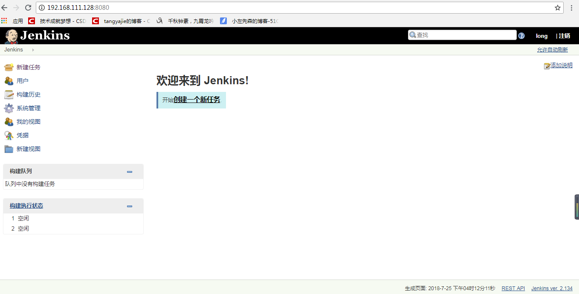Click the Jenkins breadcrumb link
Screen dimensions: 579x294
pyautogui.click(x=14, y=50)
